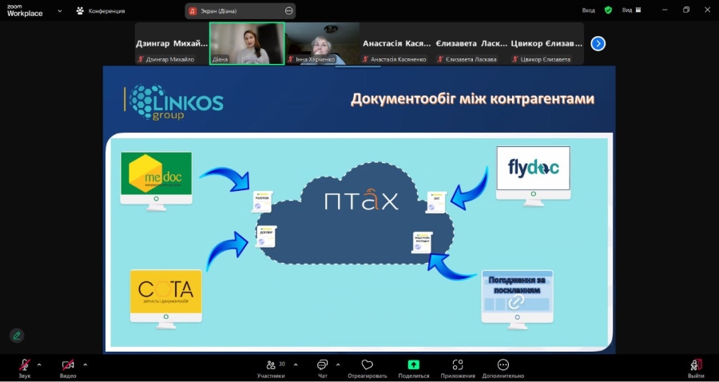Open audio options arrow beside Звук
Viewport: 719px width, 382px height.
39,365
